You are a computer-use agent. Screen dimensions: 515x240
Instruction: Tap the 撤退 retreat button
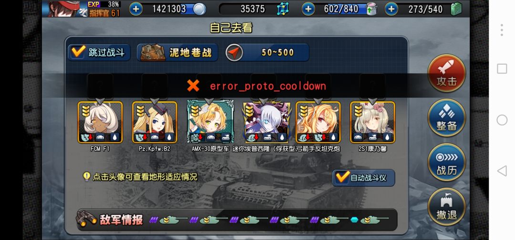point(446,207)
